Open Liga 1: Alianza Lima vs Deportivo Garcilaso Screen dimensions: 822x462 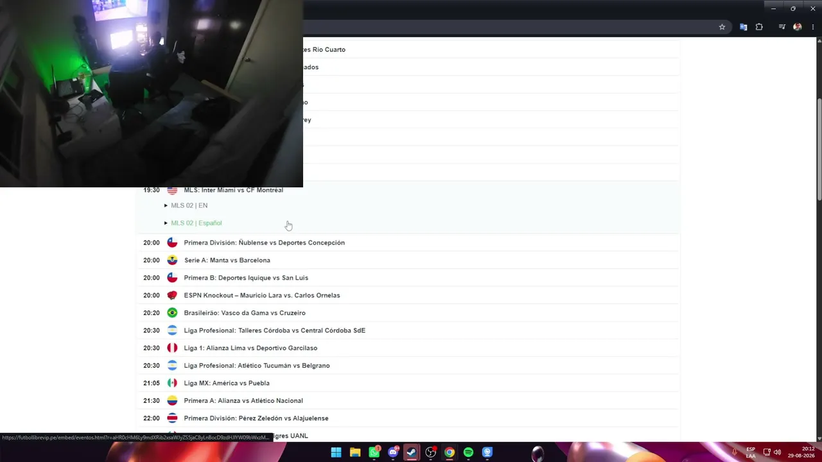pos(250,348)
